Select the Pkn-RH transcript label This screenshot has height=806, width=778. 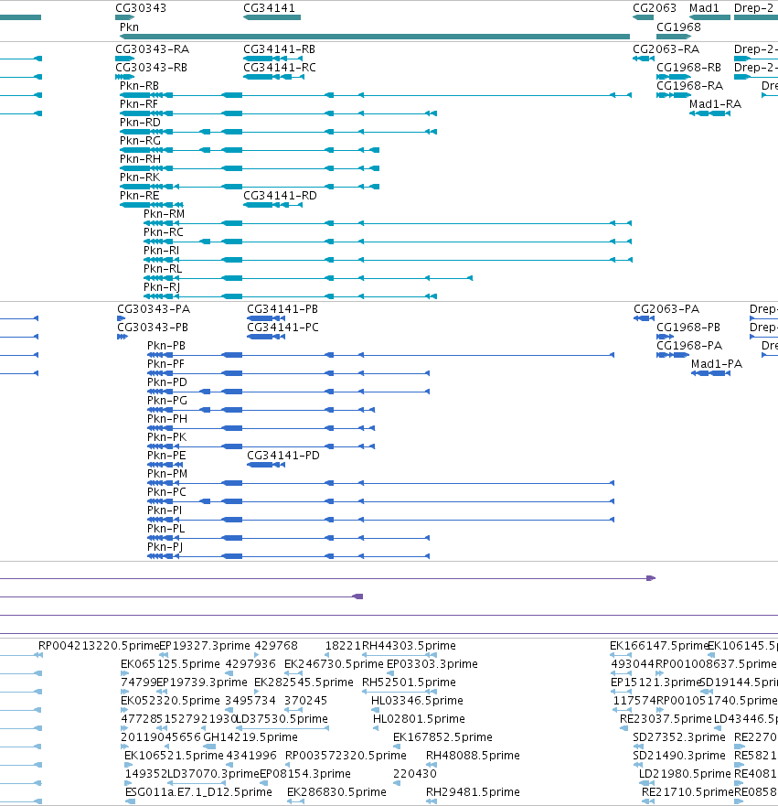click(140, 159)
